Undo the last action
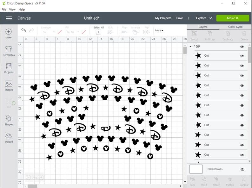The height and width of the screenshot is (188, 252). point(23,30)
